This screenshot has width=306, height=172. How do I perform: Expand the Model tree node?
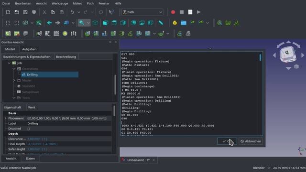[14, 80]
